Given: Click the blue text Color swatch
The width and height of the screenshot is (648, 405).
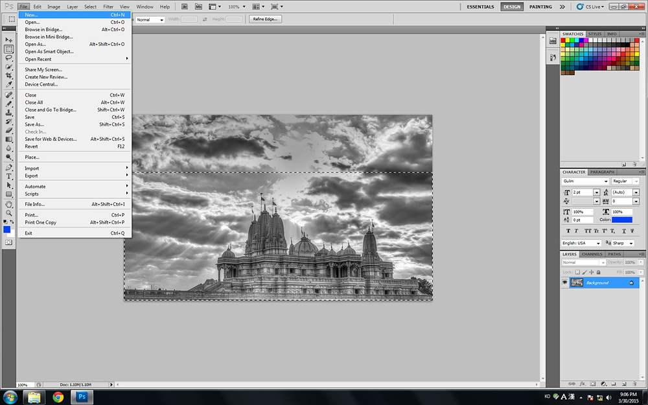Looking at the screenshot, I should [621, 220].
